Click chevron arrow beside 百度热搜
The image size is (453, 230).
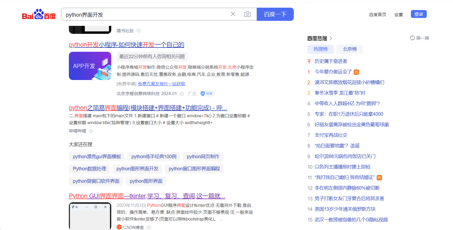tap(331, 39)
